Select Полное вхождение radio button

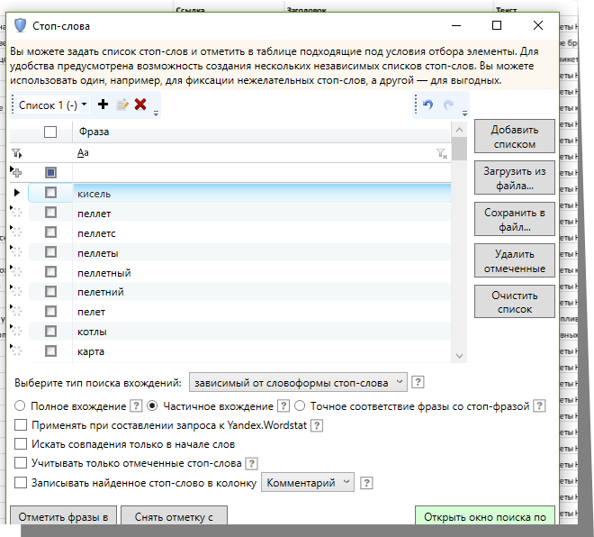tap(20, 405)
